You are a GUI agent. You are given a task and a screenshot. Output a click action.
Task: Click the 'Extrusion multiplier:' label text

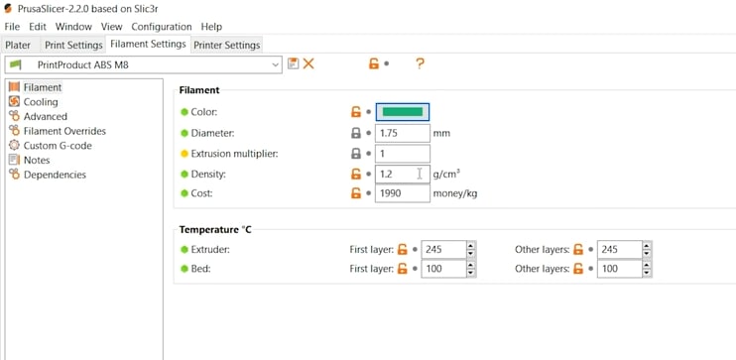pos(234,154)
